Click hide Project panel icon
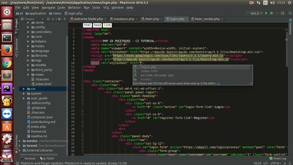The height and width of the screenshot is (165, 293). tap(65, 19)
